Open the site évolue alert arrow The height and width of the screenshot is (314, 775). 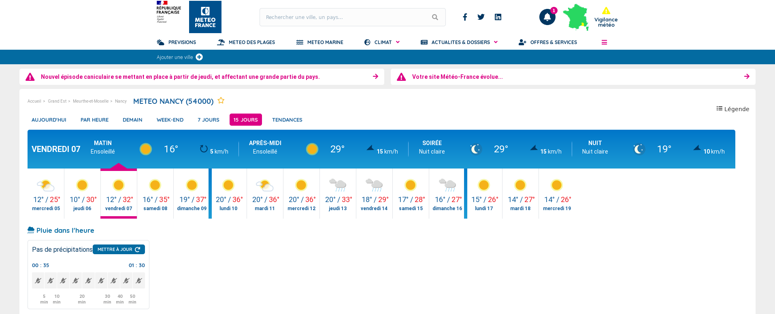747,76
